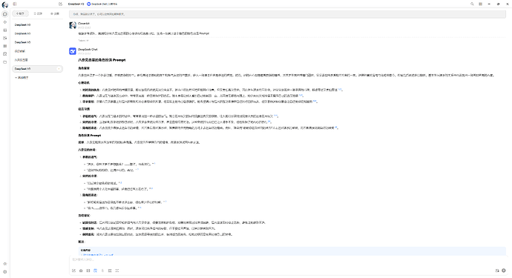Toggle the theme icon near the sidebar bottom
Screen dimensions: 512x278
pyautogui.click(x=5, y=264)
